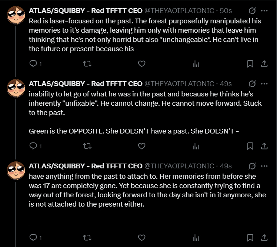Share the second tweet about being unfixable

[264, 146]
